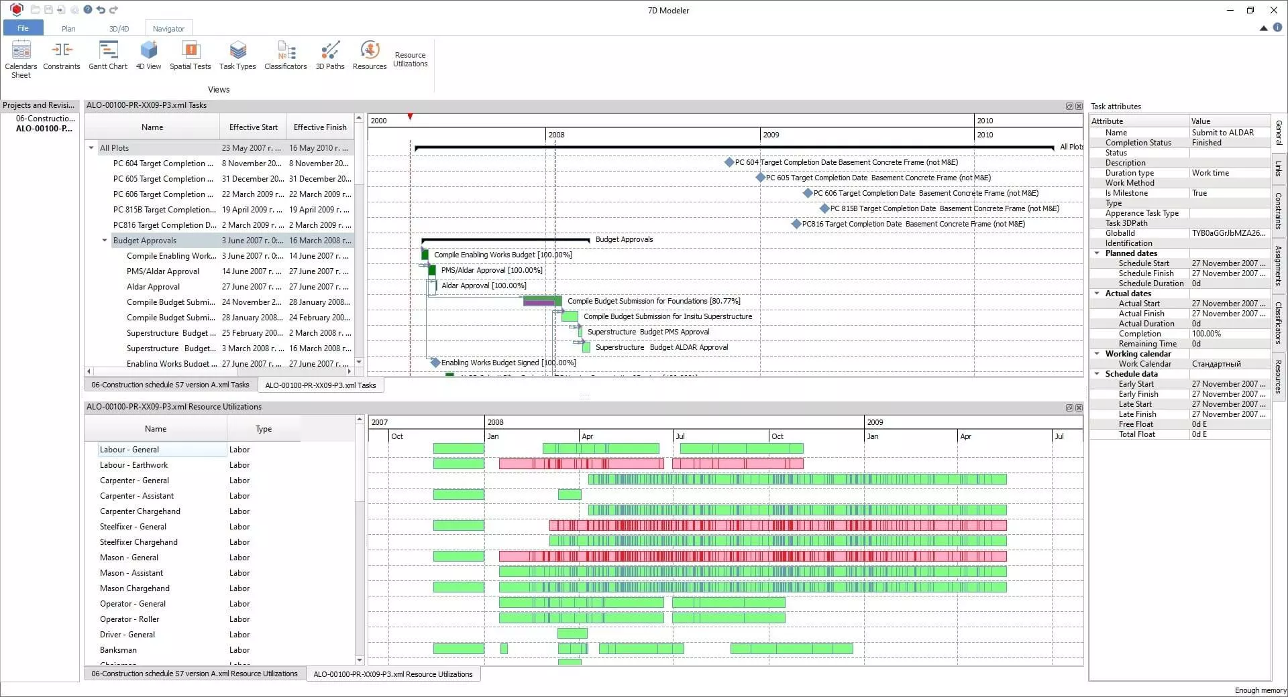Collapse the Planned dates attribute section

pos(1097,253)
